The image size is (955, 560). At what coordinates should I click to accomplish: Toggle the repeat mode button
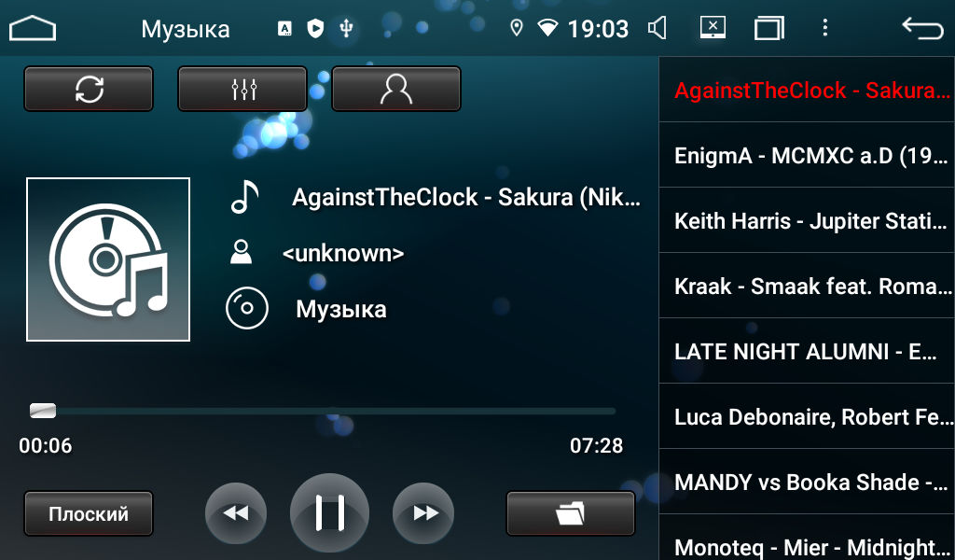[x=89, y=89]
